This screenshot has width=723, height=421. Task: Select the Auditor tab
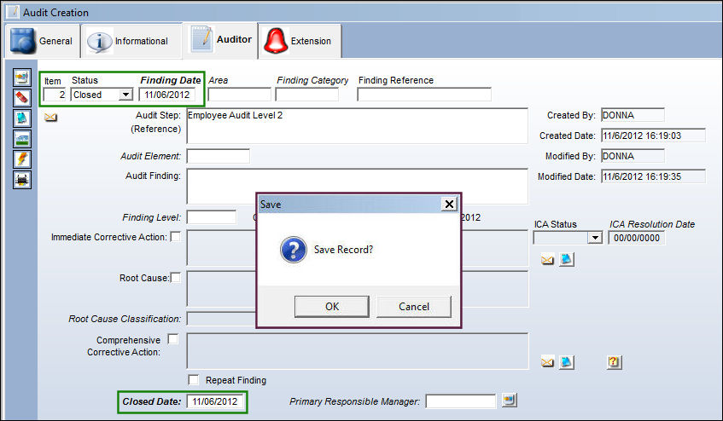[x=220, y=39]
